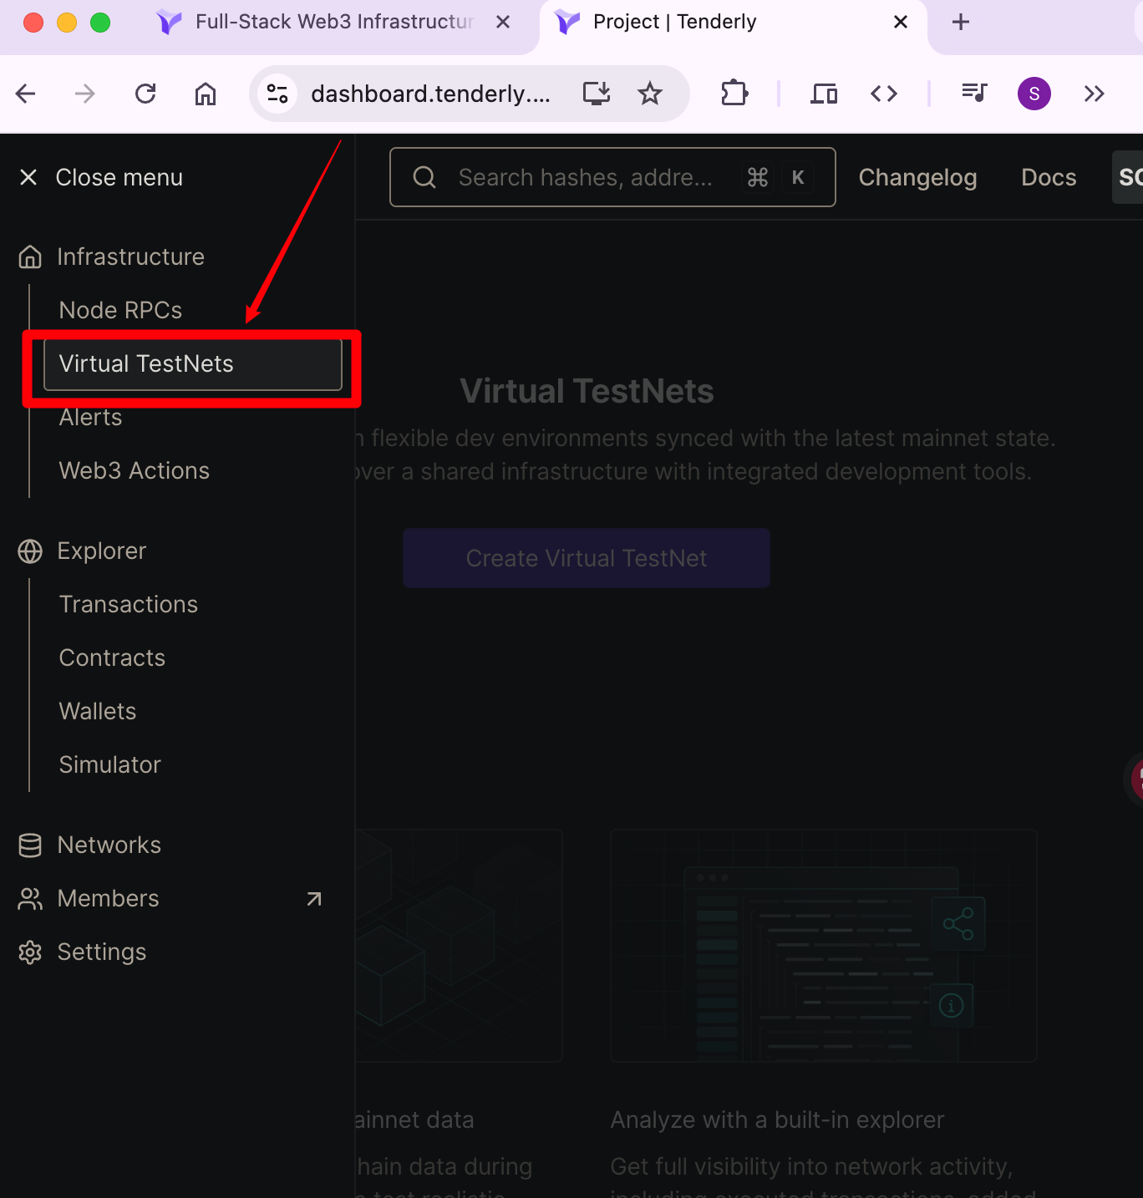Go forward with the browser forward arrow

click(84, 94)
